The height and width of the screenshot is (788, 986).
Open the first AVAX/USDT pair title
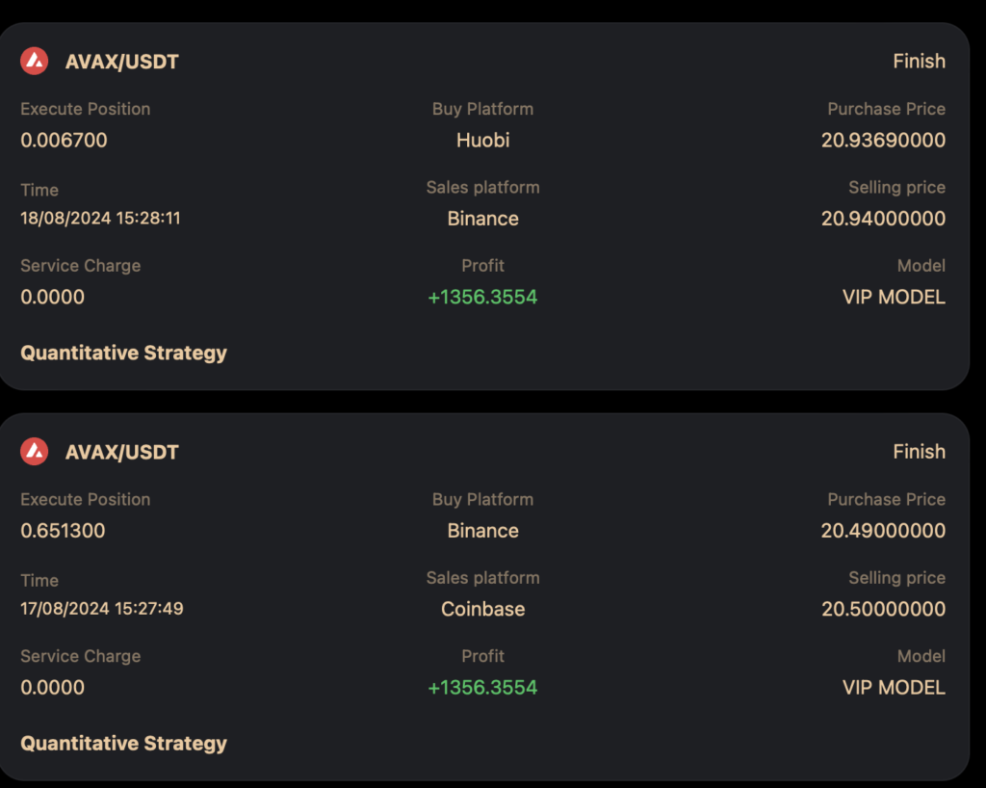point(122,62)
